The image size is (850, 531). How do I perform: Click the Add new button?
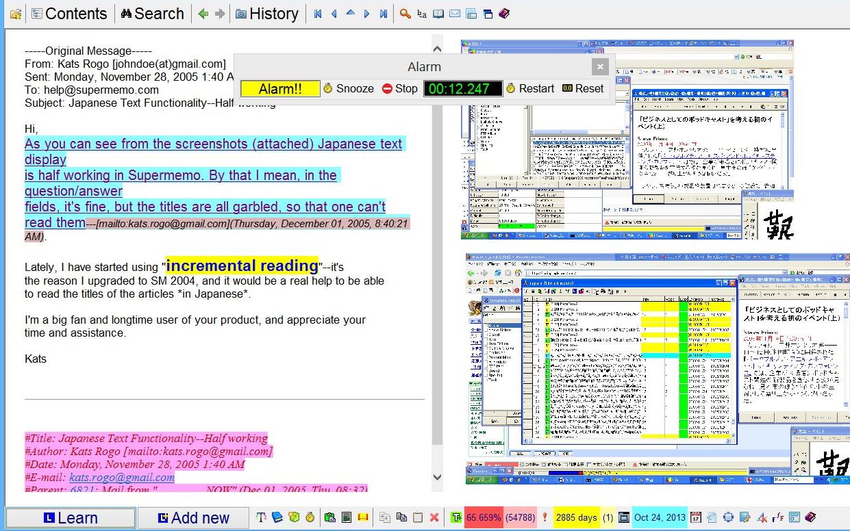193,518
